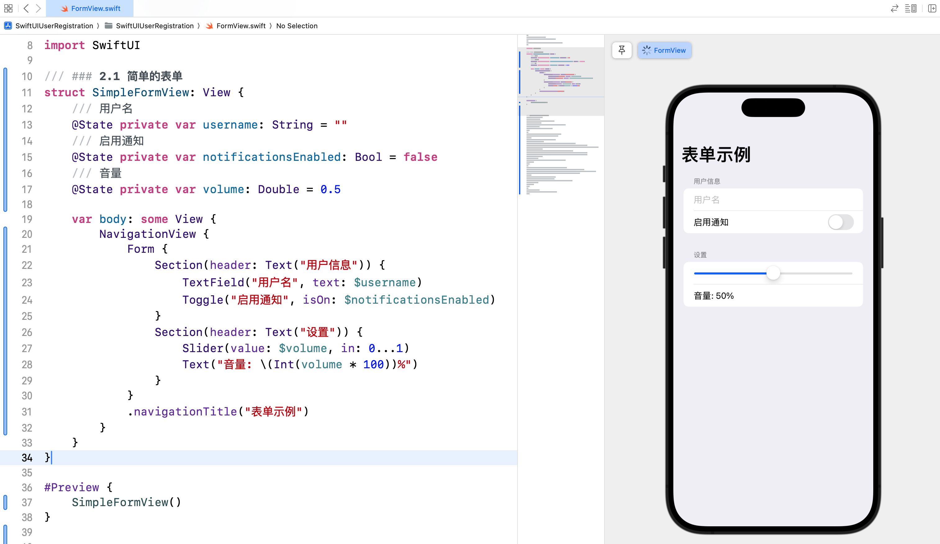Open the related items grid menu
This screenshot has height=544, width=940.
pyautogui.click(x=8, y=8)
